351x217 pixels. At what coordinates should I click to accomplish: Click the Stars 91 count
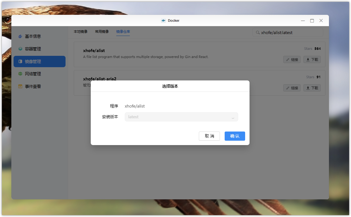click(313, 77)
